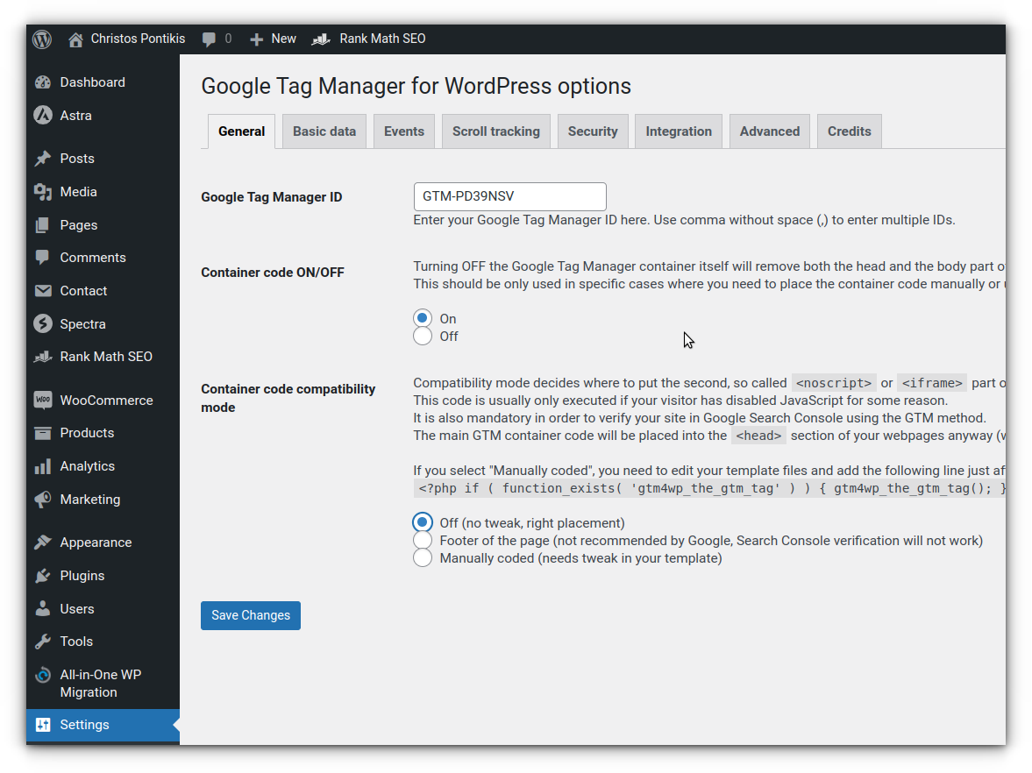Click the Products archive icon
1032x773 pixels.
coord(43,433)
